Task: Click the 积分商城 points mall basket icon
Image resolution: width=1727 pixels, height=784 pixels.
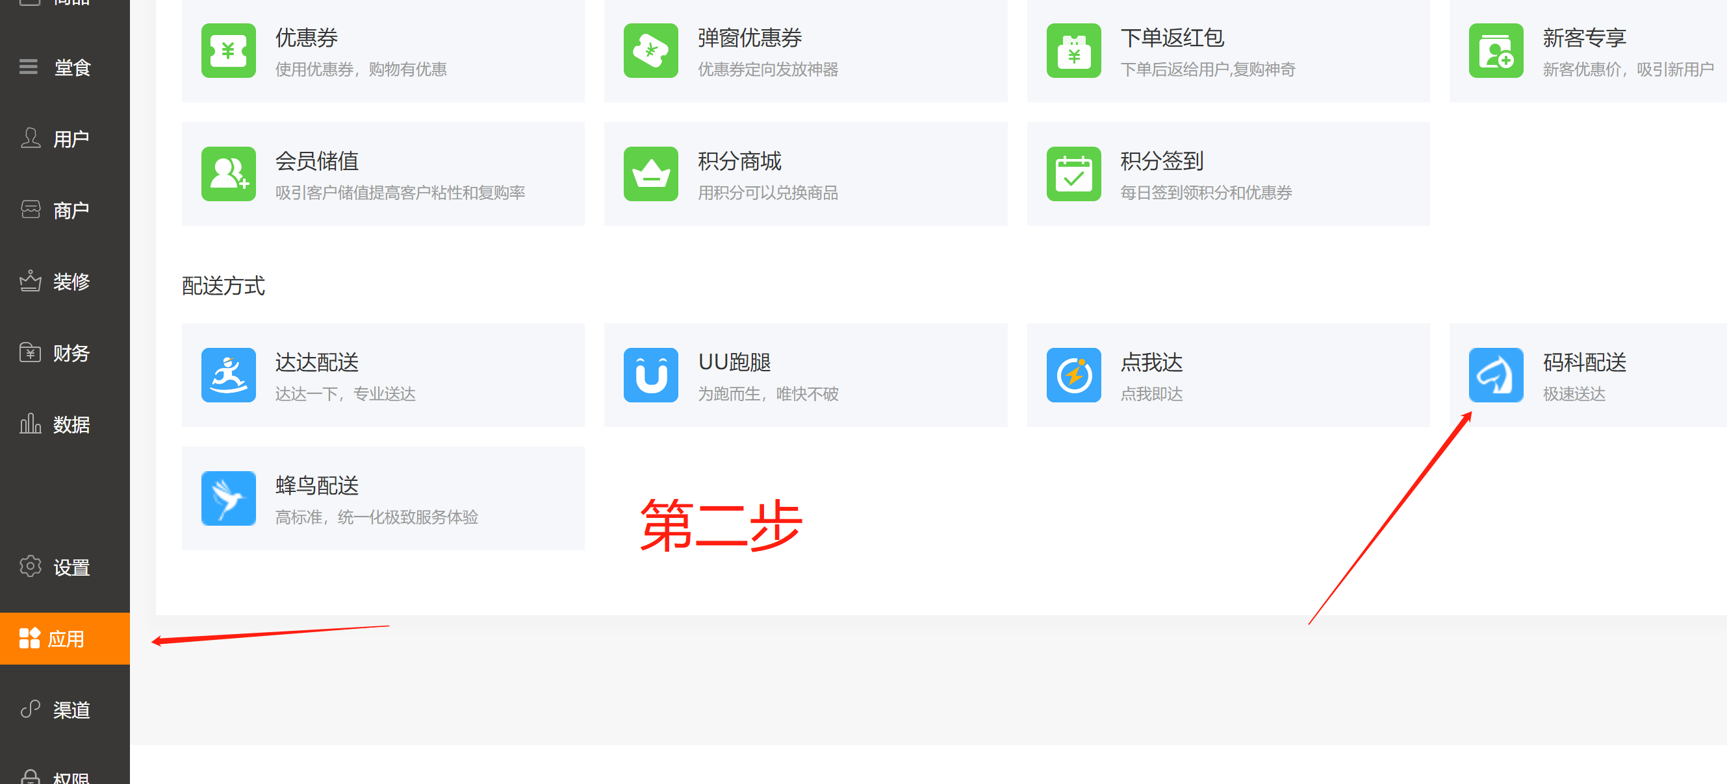Action: coord(650,174)
